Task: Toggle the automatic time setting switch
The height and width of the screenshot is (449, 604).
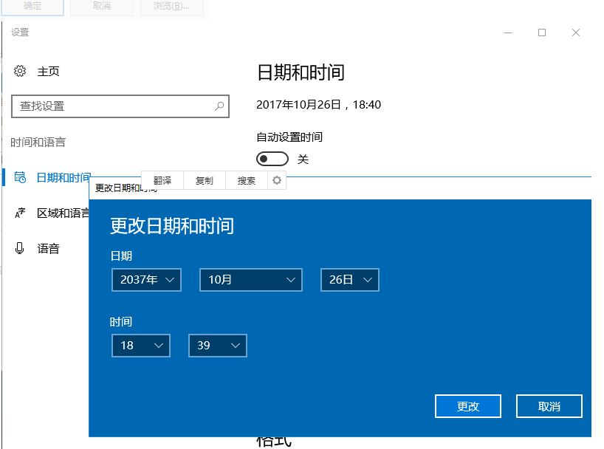Action: [272, 159]
